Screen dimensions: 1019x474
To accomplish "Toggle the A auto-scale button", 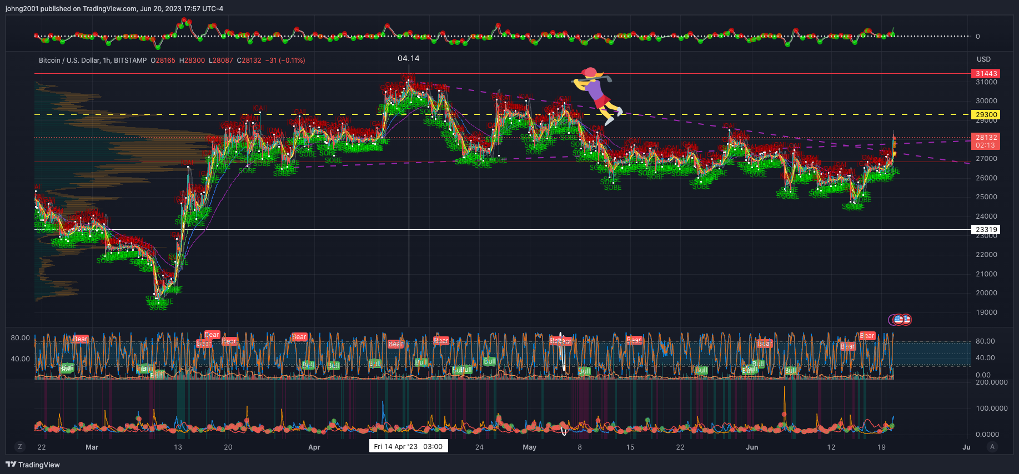I will pyautogui.click(x=992, y=447).
